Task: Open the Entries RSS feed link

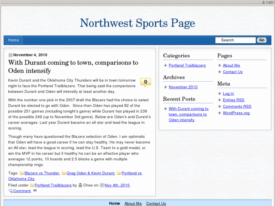Action: (233, 100)
